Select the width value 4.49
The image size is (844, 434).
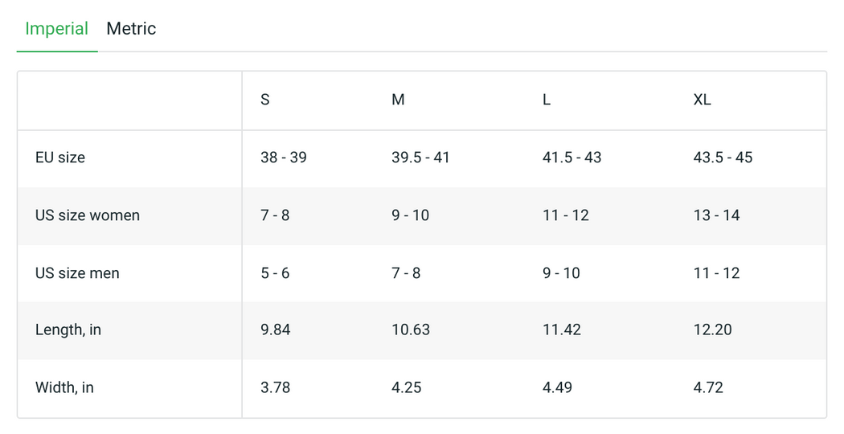click(557, 387)
